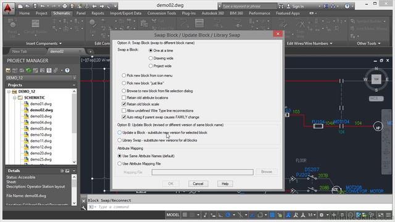
Task: Open the Home ribbon tab
Action: tap(25, 14)
